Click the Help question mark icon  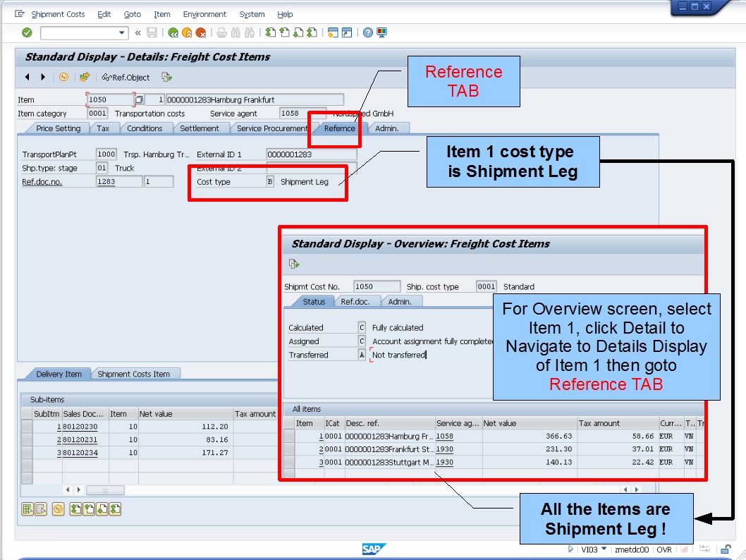pyautogui.click(x=367, y=32)
